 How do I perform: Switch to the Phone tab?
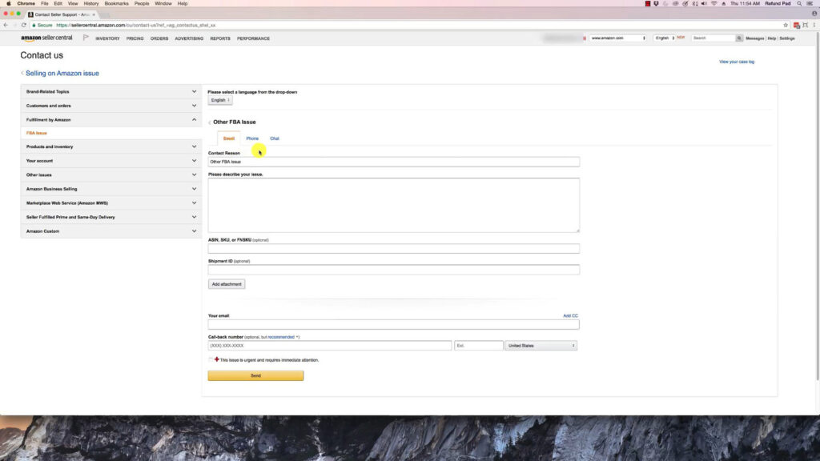(252, 138)
